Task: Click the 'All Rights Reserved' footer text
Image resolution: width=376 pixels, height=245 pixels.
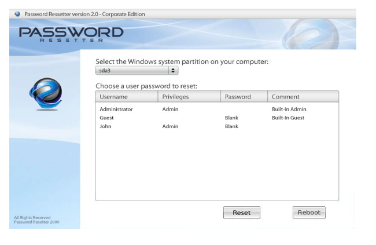Action: [x=32, y=217]
